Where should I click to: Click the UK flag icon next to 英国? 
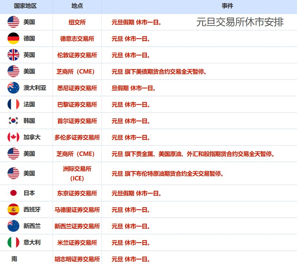point(13,55)
